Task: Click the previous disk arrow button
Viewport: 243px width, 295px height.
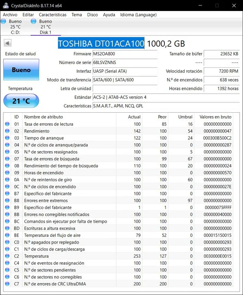Action: [8, 43]
